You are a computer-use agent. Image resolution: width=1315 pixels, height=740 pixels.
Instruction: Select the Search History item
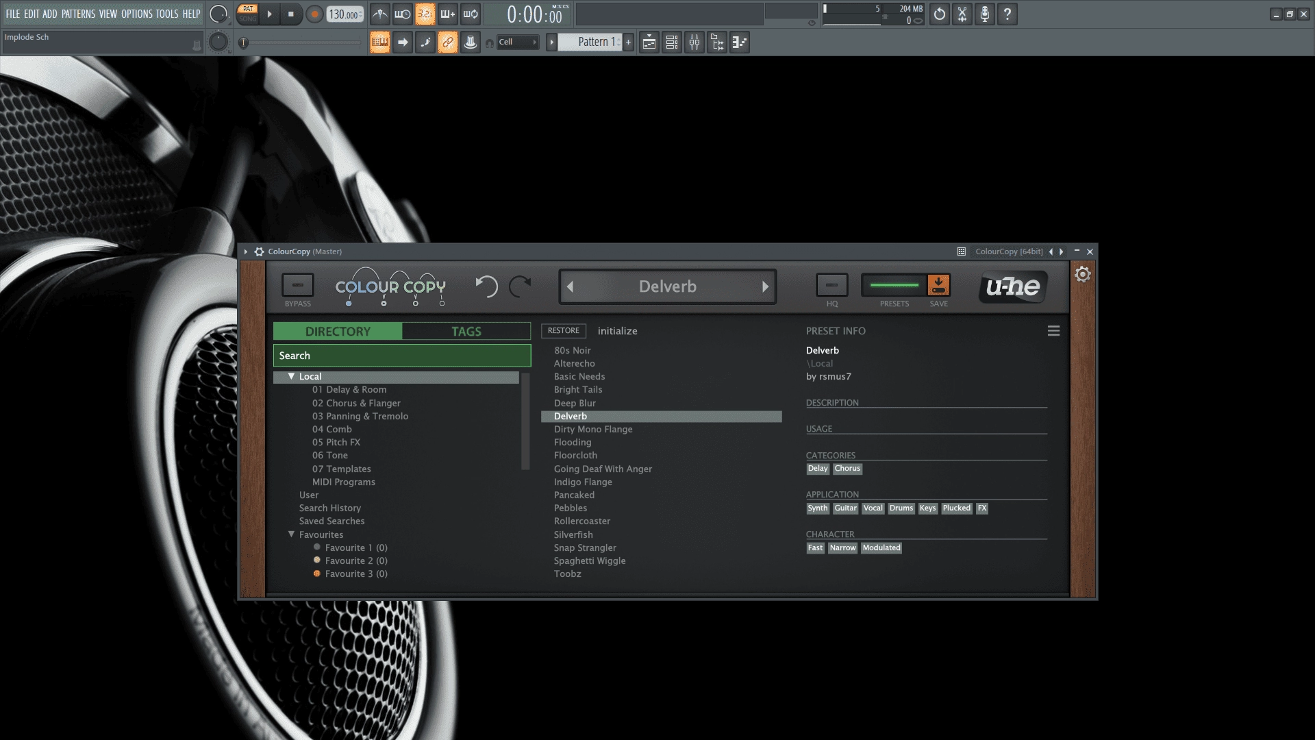click(x=330, y=508)
